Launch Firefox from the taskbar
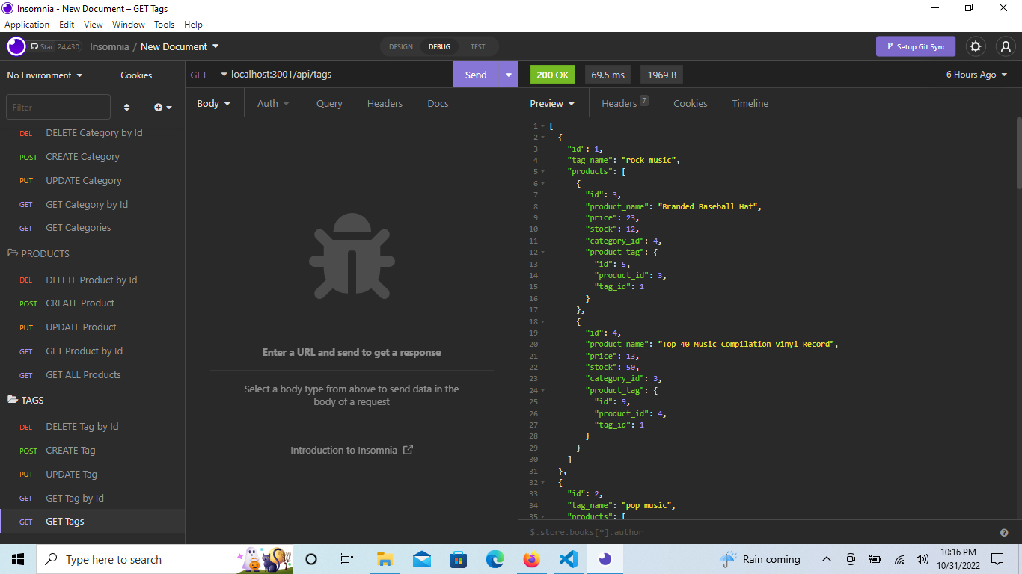The image size is (1022, 574). tap(532, 559)
